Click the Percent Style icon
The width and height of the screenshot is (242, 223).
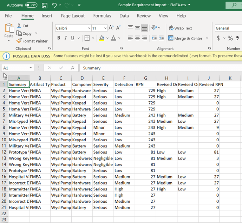(x=230, y=38)
